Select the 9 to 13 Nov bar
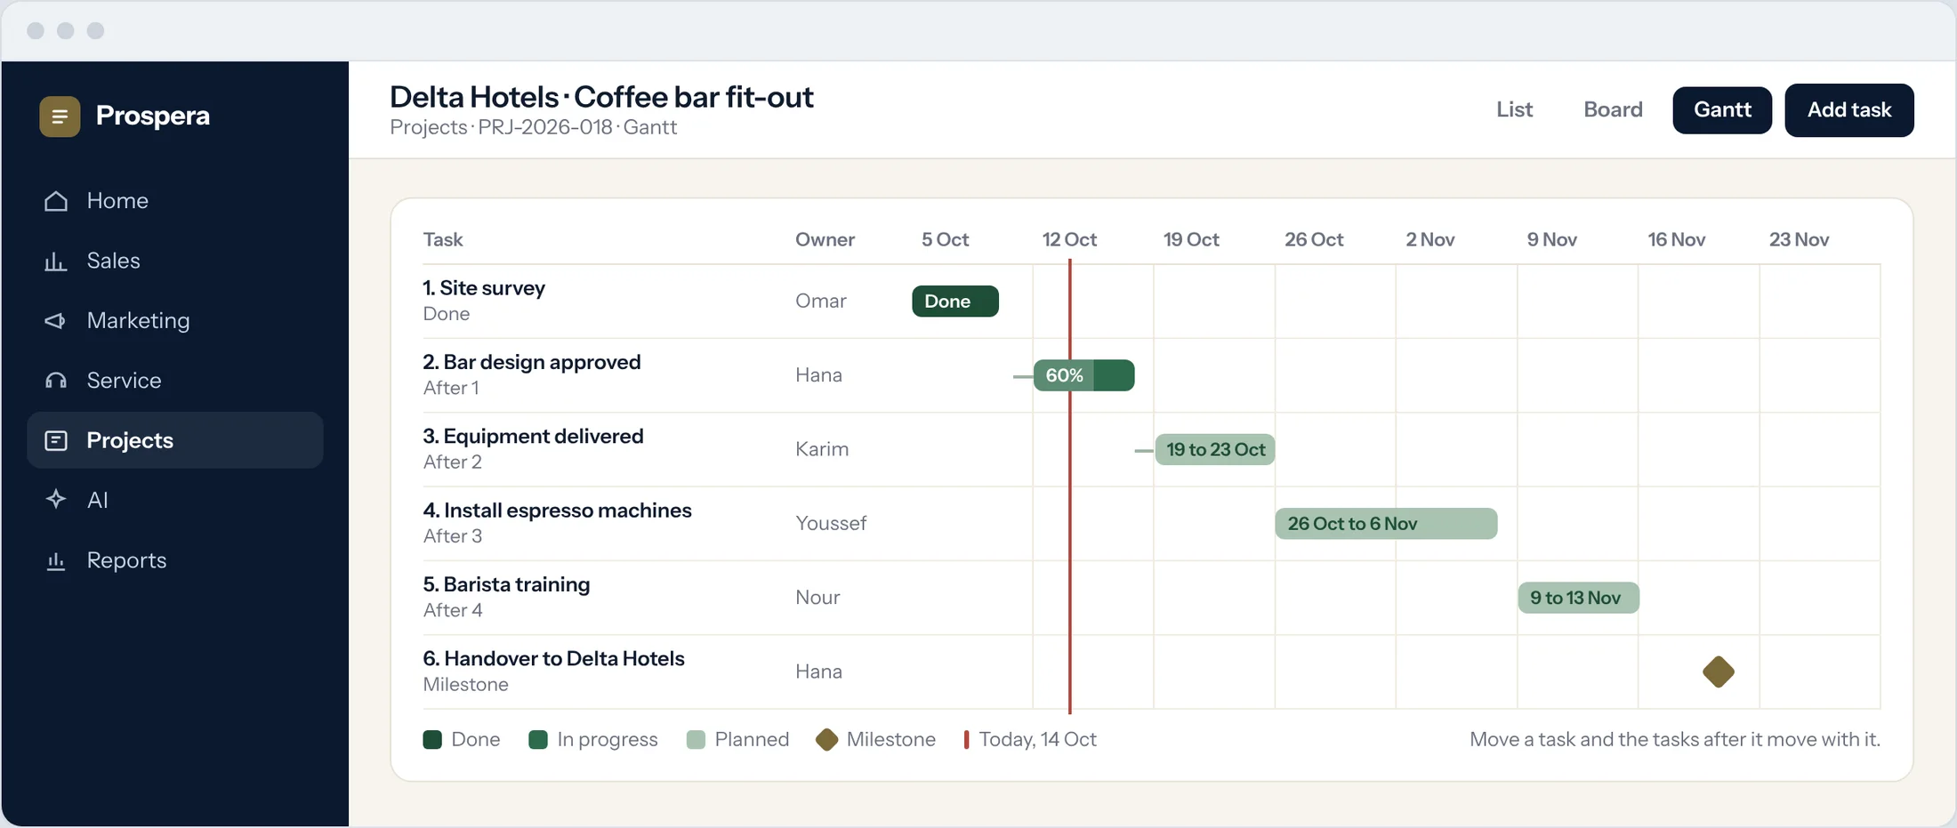The height and width of the screenshot is (828, 1957). (1578, 598)
